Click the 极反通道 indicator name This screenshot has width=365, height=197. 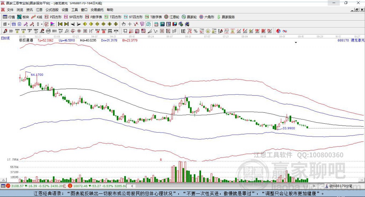[26, 40]
